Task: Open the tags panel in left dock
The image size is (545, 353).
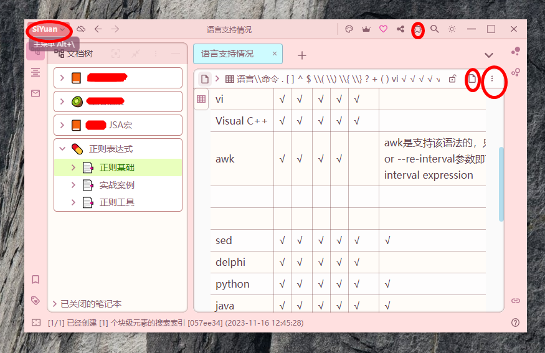Action: coord(36,301)
